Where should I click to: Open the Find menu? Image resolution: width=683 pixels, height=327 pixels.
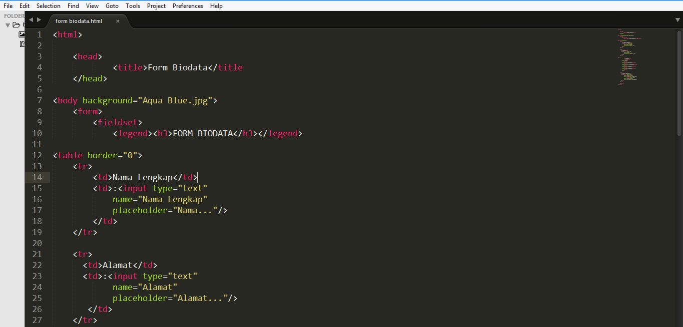73,5
